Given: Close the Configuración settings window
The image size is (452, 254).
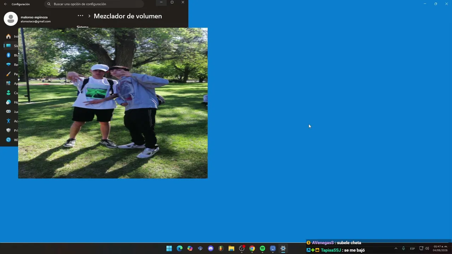Looking at the screenshot, I should [183, 2].
